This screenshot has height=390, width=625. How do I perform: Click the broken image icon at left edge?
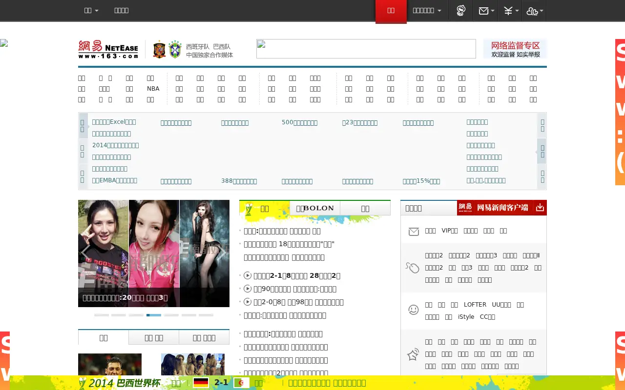tap(4, 43)
